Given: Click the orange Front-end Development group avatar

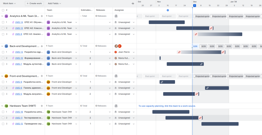Looking at the screenshot, I should tap(6, 76).
